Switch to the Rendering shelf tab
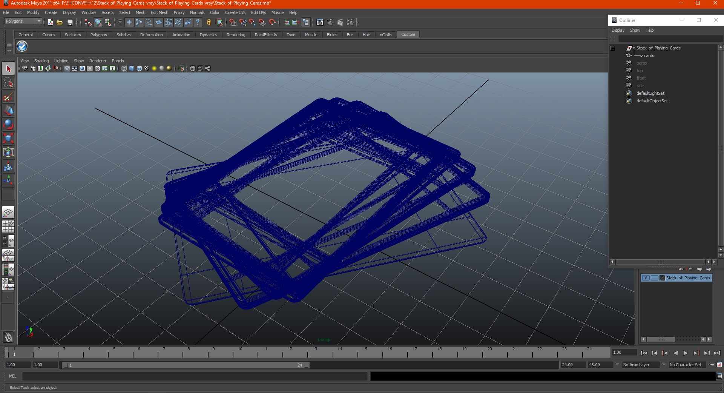The height and width of the screenshot is (393, 724). (x=236, y=35)
